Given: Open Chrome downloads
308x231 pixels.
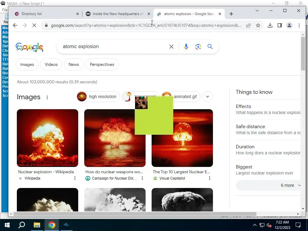Looking at the screenshot, I should click(x=270, y=25).
